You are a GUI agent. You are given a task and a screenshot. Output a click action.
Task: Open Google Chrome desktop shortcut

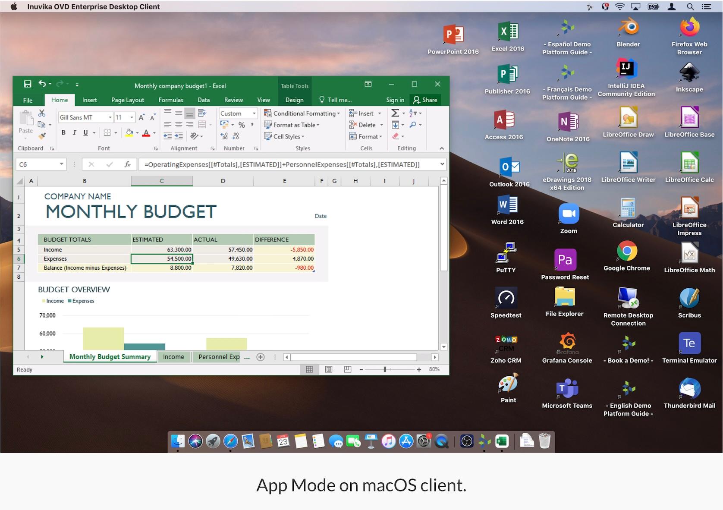point(627,255)
